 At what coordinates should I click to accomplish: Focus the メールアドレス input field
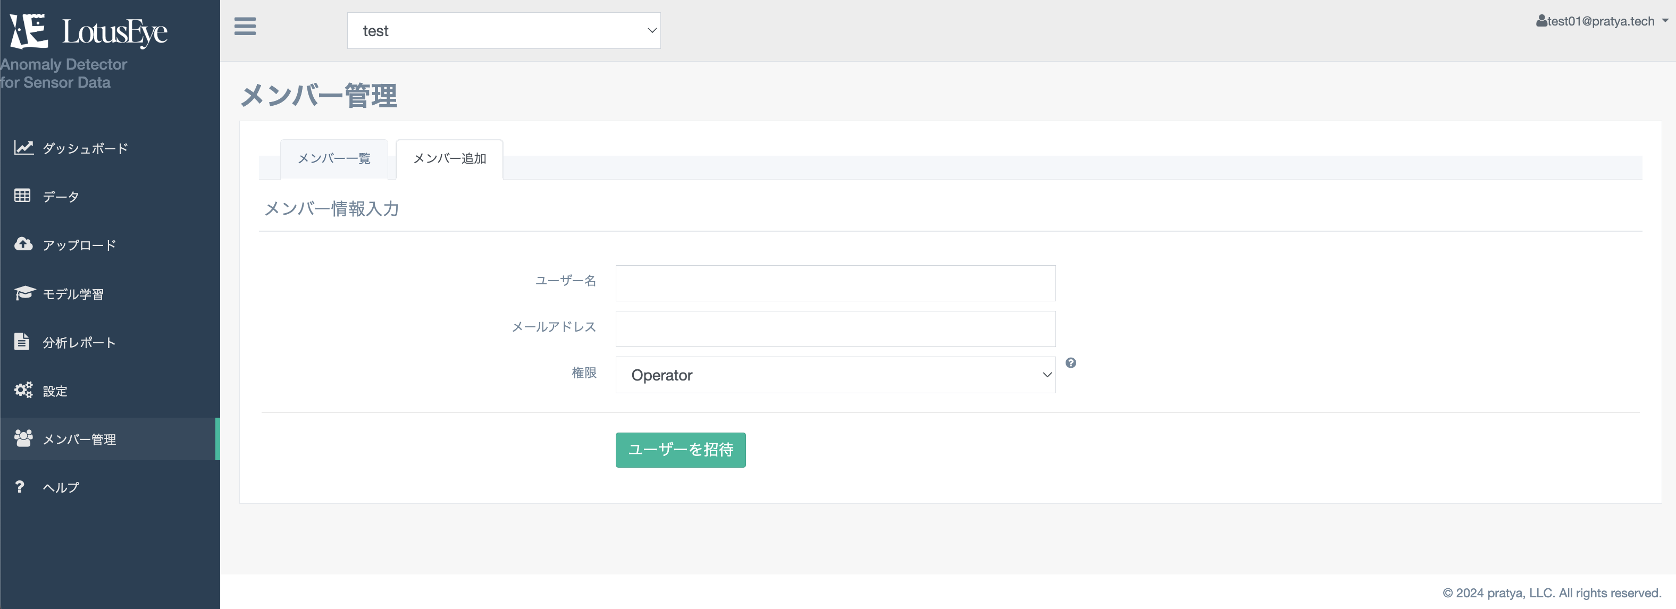point(835,329)
